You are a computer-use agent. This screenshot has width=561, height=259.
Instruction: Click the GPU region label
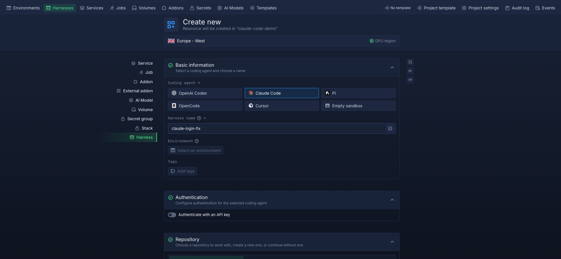click(x=383, y=41)
